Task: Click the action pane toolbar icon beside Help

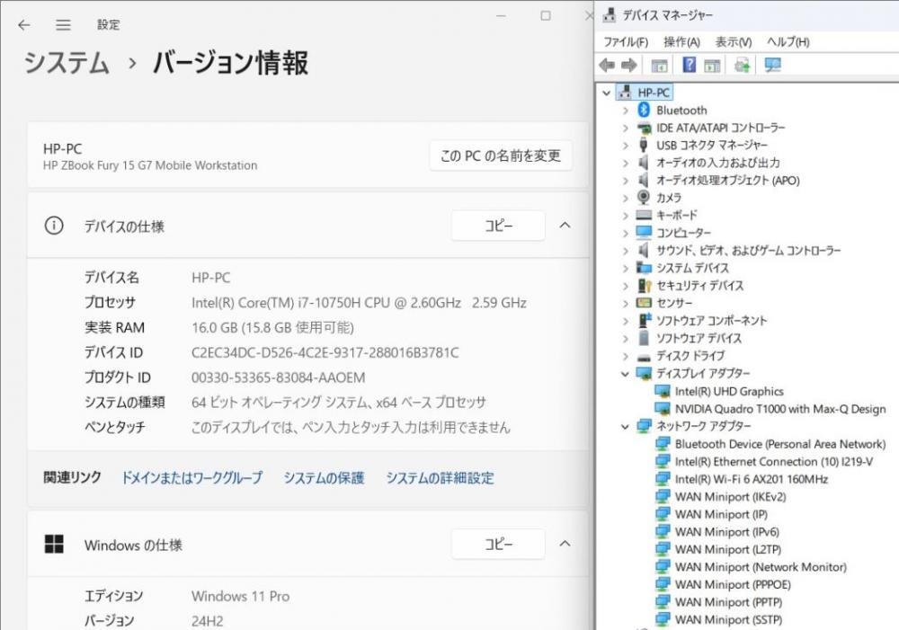Action: (712, 66)
